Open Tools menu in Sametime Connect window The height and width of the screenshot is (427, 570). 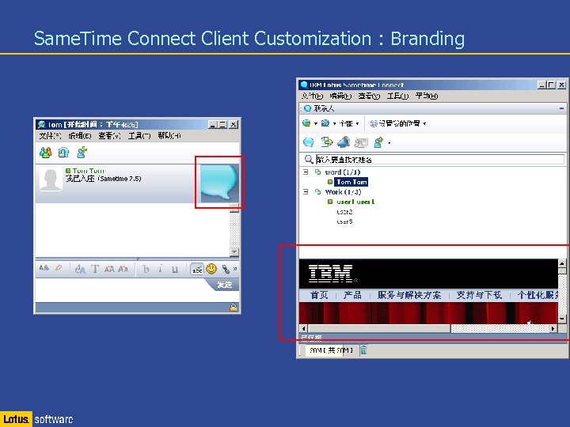[397, 96]
